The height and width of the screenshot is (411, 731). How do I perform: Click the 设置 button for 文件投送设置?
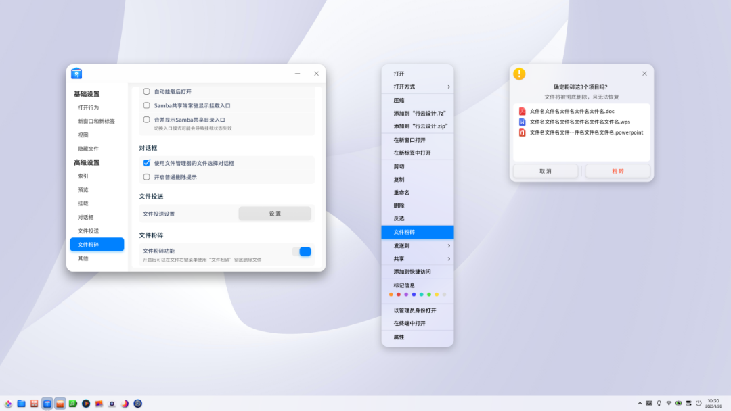(x=275, y=213)
